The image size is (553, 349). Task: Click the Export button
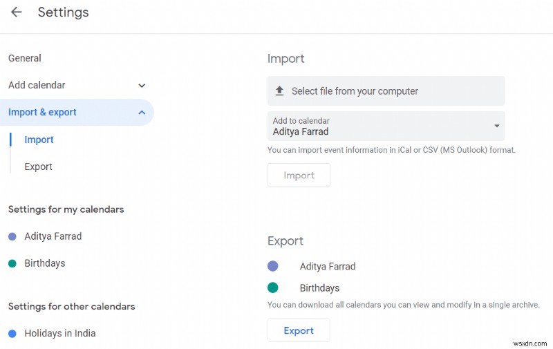[299, 330]
